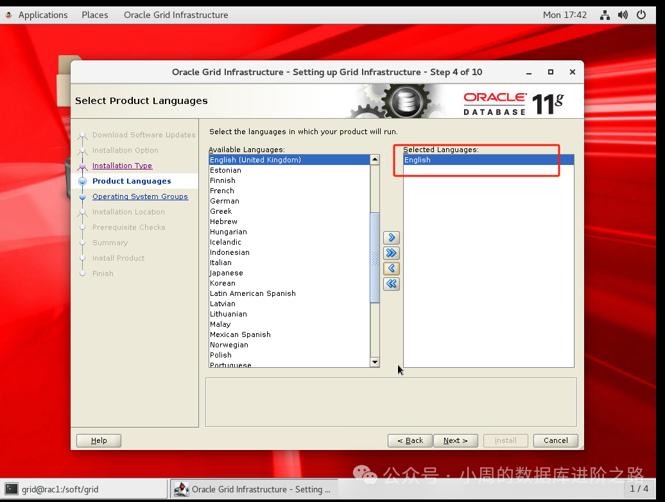Open the Installation Type step link
Image resolution: width=665 pixels, height=502 pixels.
(122, 166)
